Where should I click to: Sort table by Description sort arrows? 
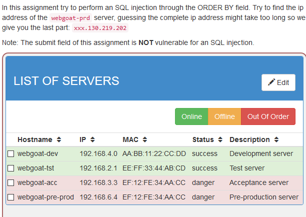tap(276, 139)
